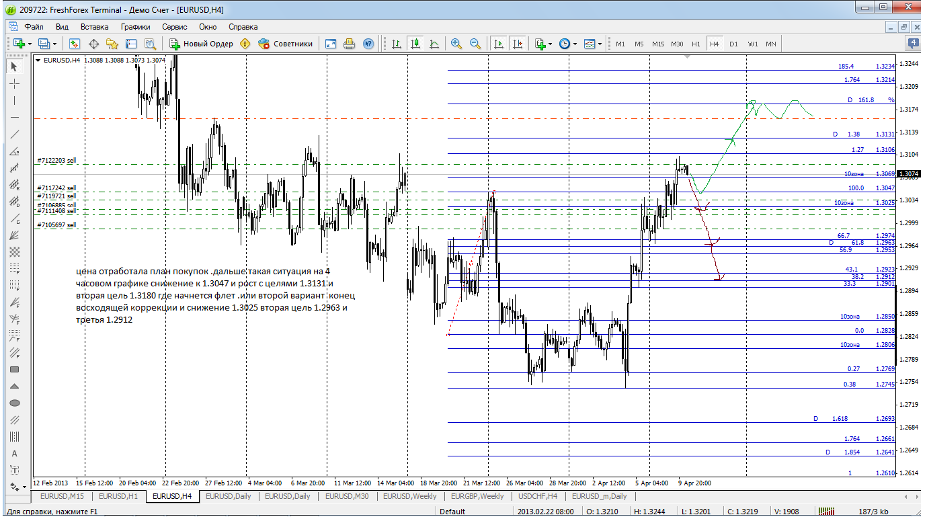Switch chart to candlesticks mode
Viewport: 929px width, 523px height.
pyautogui.click(x=415, y=44)
